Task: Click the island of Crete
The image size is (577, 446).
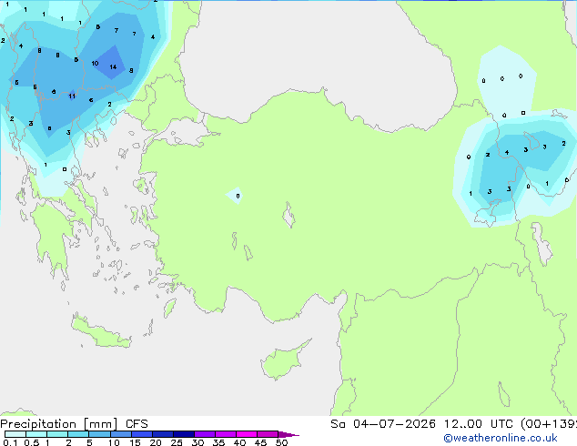Action: tap(100, 332)
